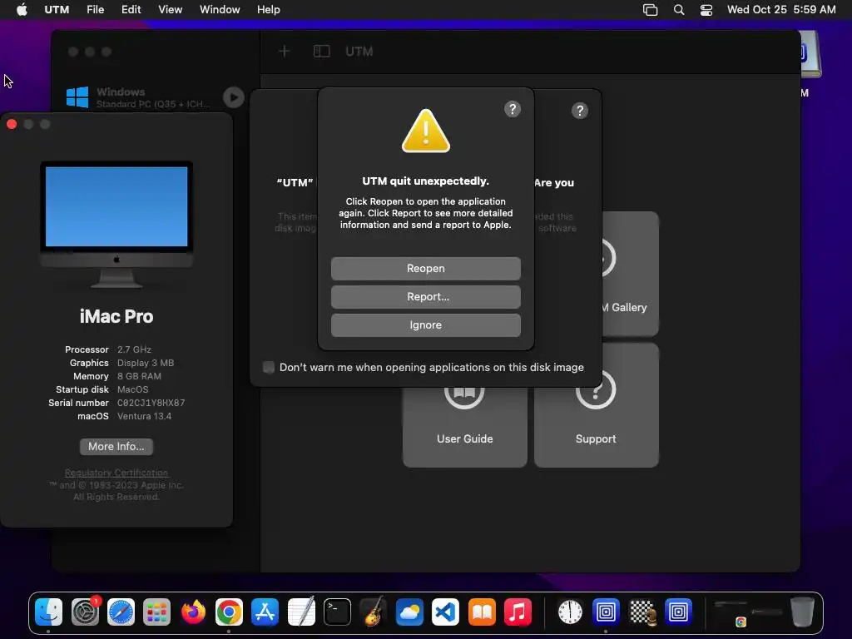Click the UTM quit unexpectedly heading
The image size is (852, 639).
point(426,181)
